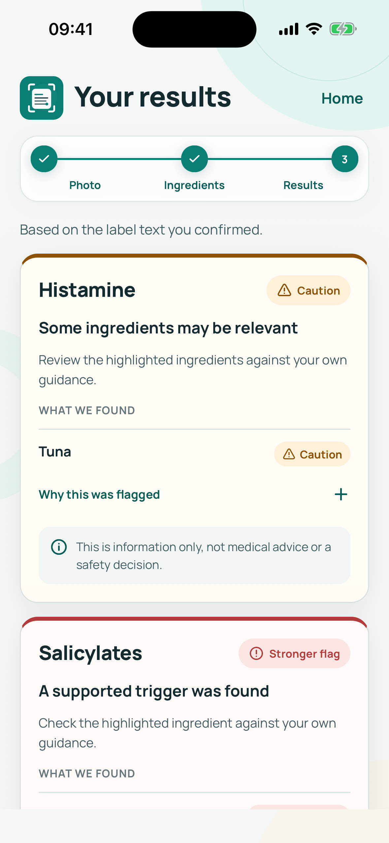Tap the Wi-Fi status icon
This screenshot has height=843, width=389.
click(314, 29)
